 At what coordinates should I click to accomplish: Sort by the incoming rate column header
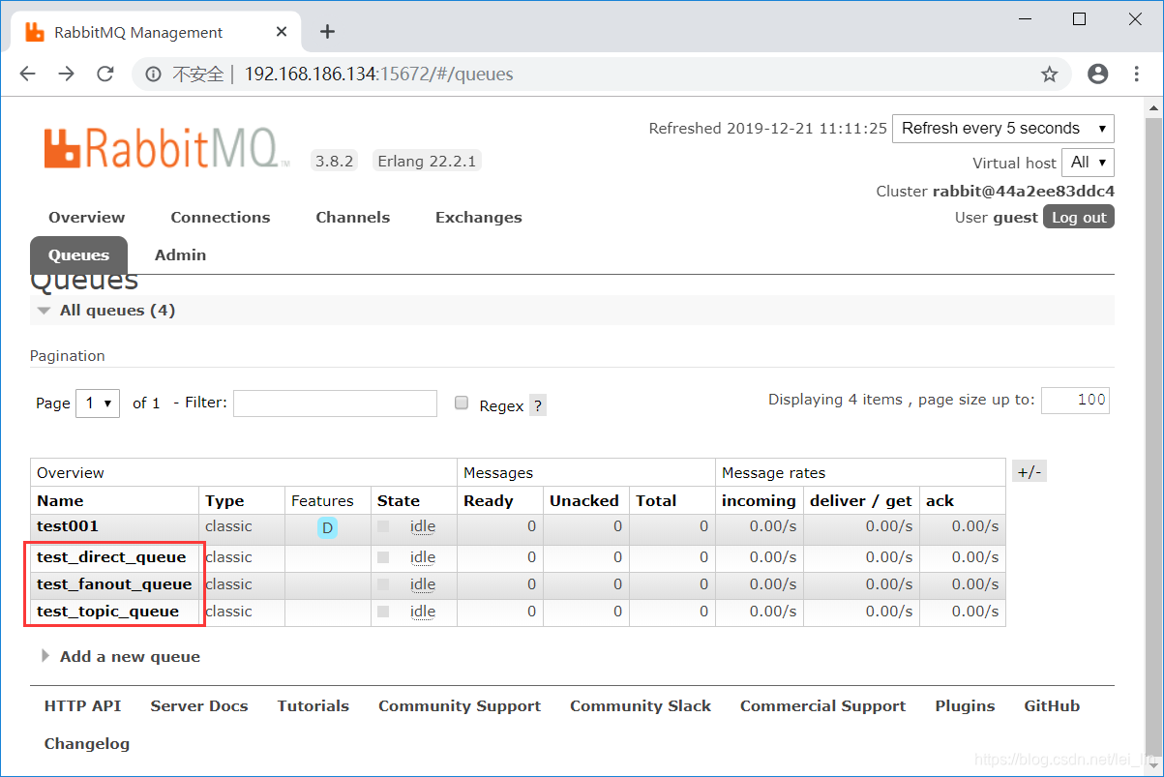click(759, 501)
